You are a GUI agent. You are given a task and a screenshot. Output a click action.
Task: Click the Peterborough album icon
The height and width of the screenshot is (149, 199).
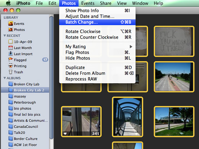pyautogui.click(x=11, y=102)
